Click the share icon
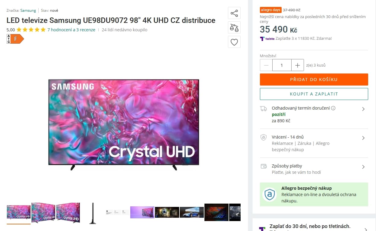 pyautogui.click(x=234, y=13)
